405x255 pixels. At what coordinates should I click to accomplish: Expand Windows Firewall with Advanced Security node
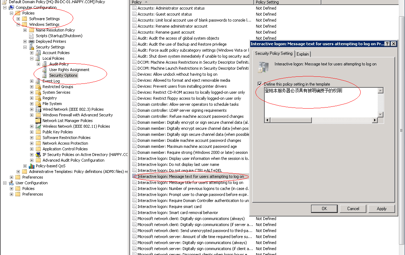32,115
